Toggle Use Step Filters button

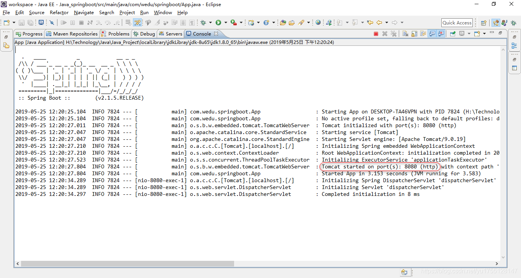pos(138,23)
